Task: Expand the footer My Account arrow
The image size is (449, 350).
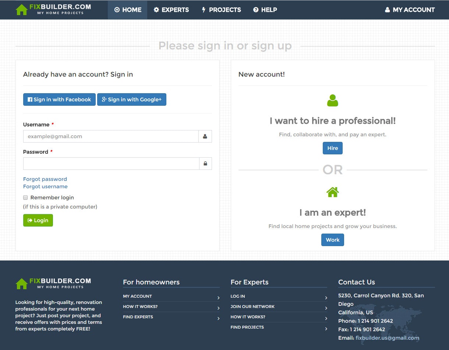Action: click(x=218, y=298)
